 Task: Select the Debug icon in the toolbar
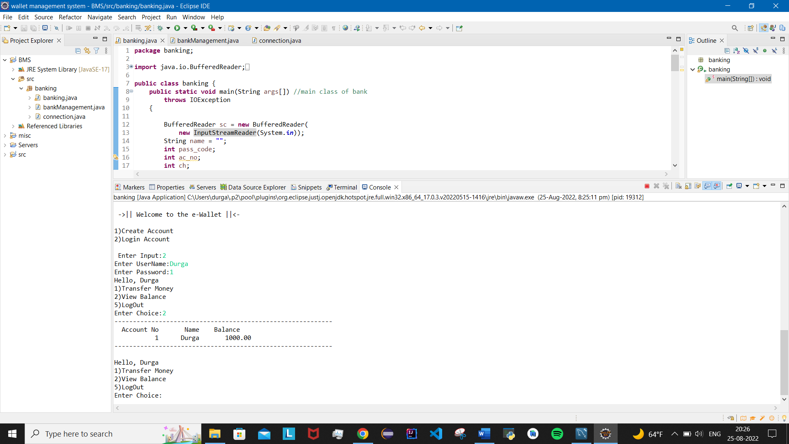point(160,28)
